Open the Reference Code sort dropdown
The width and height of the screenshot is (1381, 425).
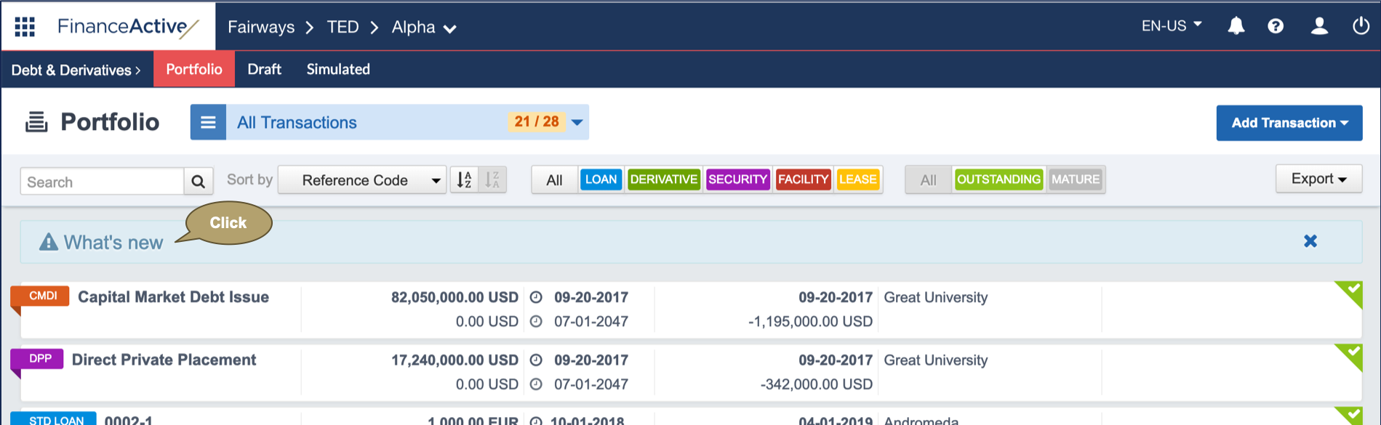point(362,180)
